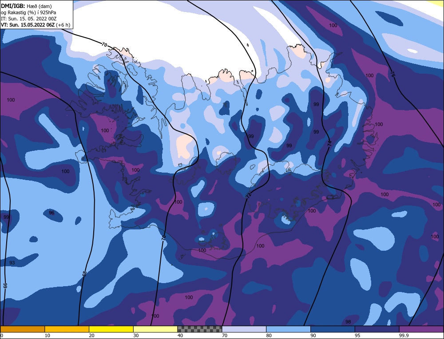
Task: Select the 'IT: Sun. 15. 05. 2022 00Z' line
Action: point(28,19)
